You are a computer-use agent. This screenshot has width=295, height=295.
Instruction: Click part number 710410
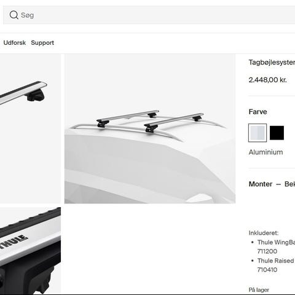(x=267, y=270)
